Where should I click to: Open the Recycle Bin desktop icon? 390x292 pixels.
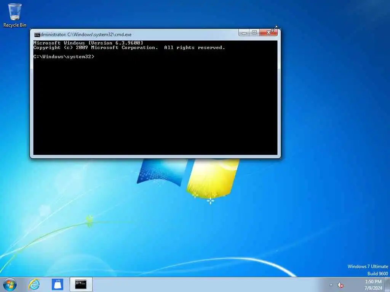[15, 15]
